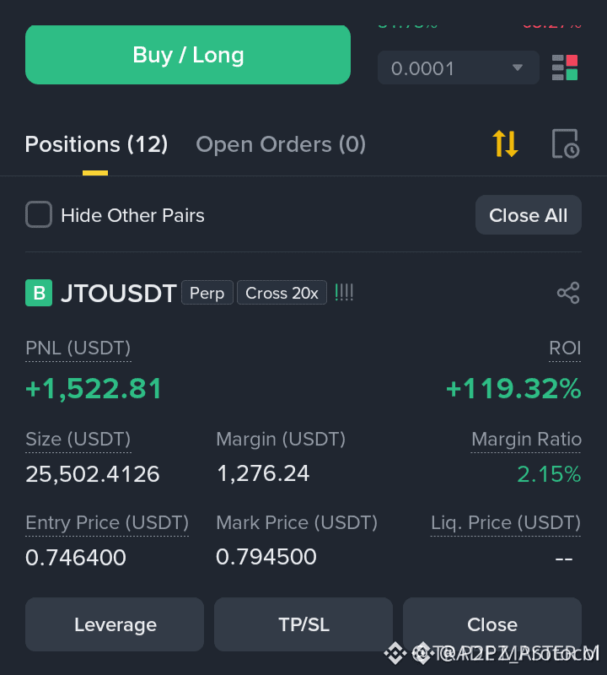Tap the Perp contract type tag

tap(207, 293)
